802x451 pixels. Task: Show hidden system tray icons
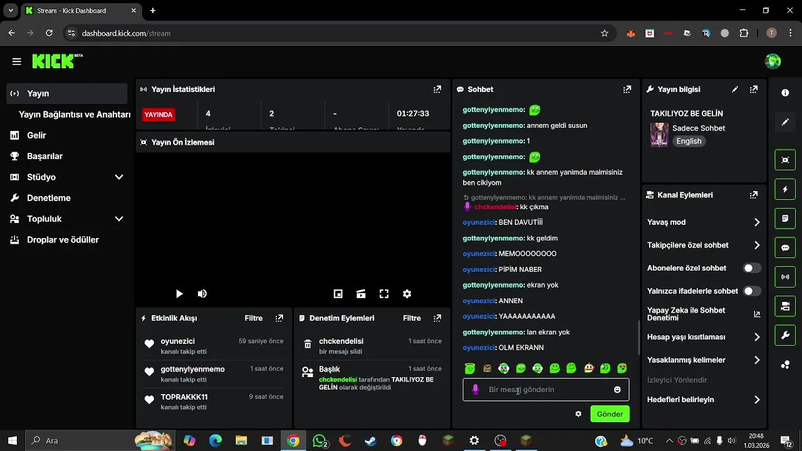670,441
